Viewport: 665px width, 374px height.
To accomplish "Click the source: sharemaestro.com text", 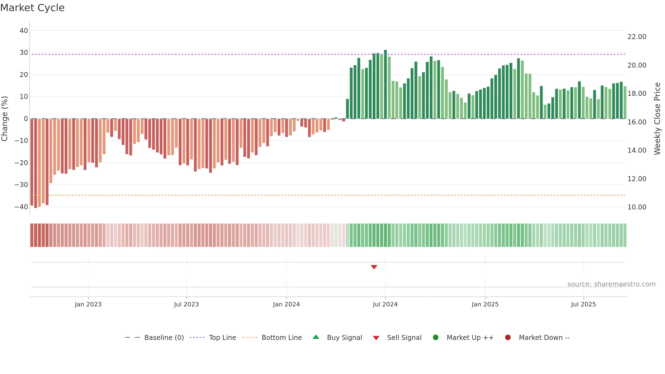I will point(612,284).
